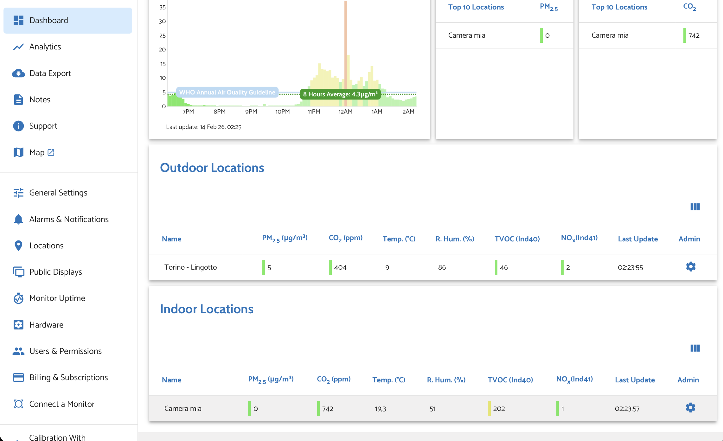Open the Analytics menu item
Image resolution: width=723 pixels, height=441 pixels.
click(45, 47)
